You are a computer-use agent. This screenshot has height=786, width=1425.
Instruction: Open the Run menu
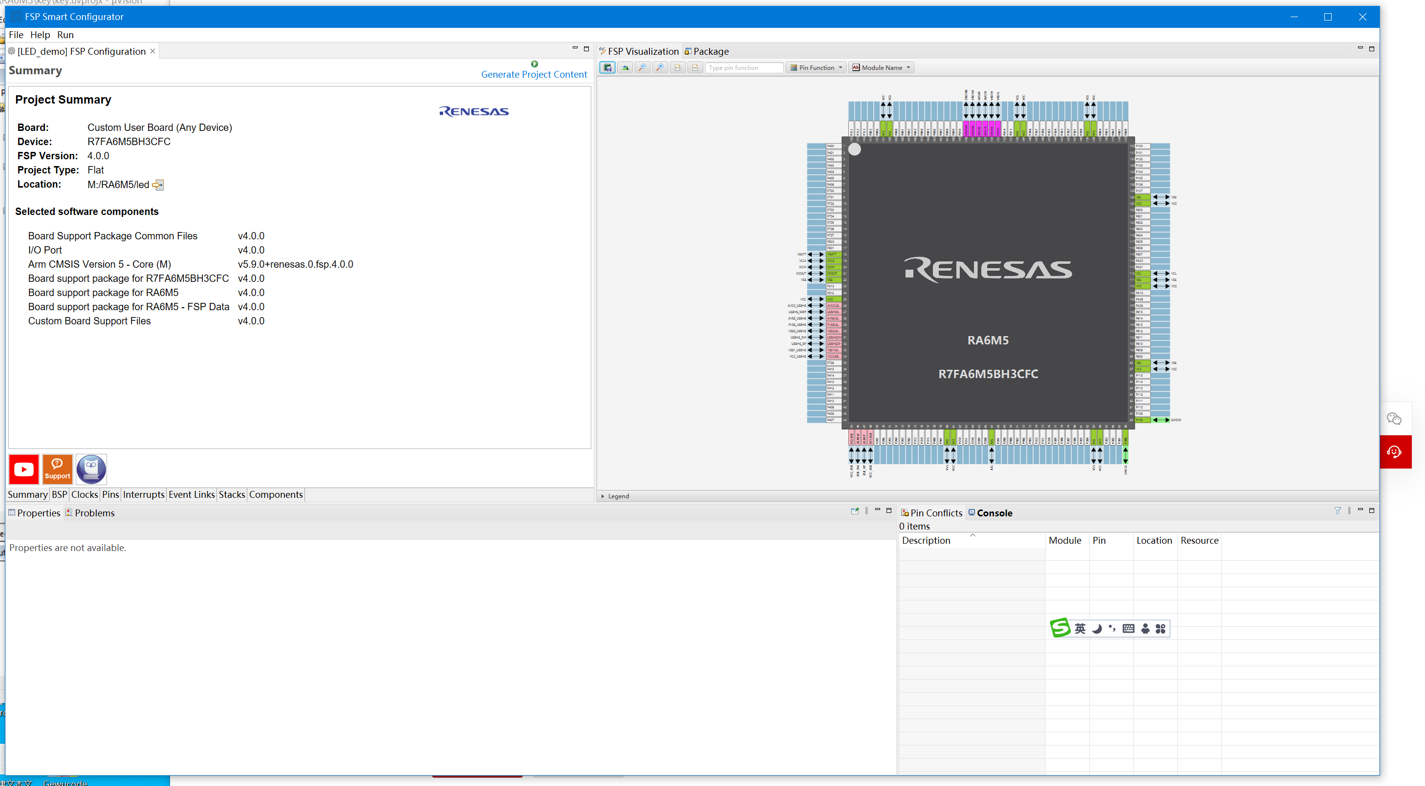(x=65, y=35)
